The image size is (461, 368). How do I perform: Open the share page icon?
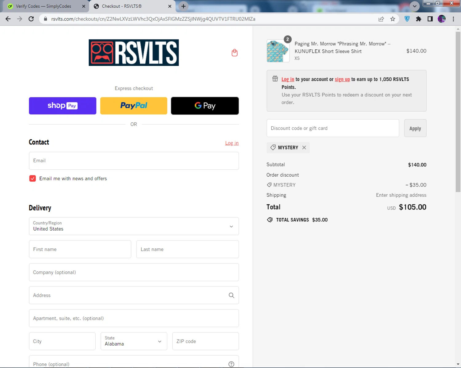381,19
